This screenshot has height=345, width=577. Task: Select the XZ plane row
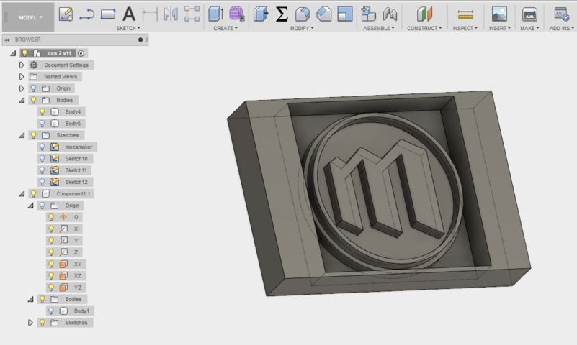[x=66, y=275]
